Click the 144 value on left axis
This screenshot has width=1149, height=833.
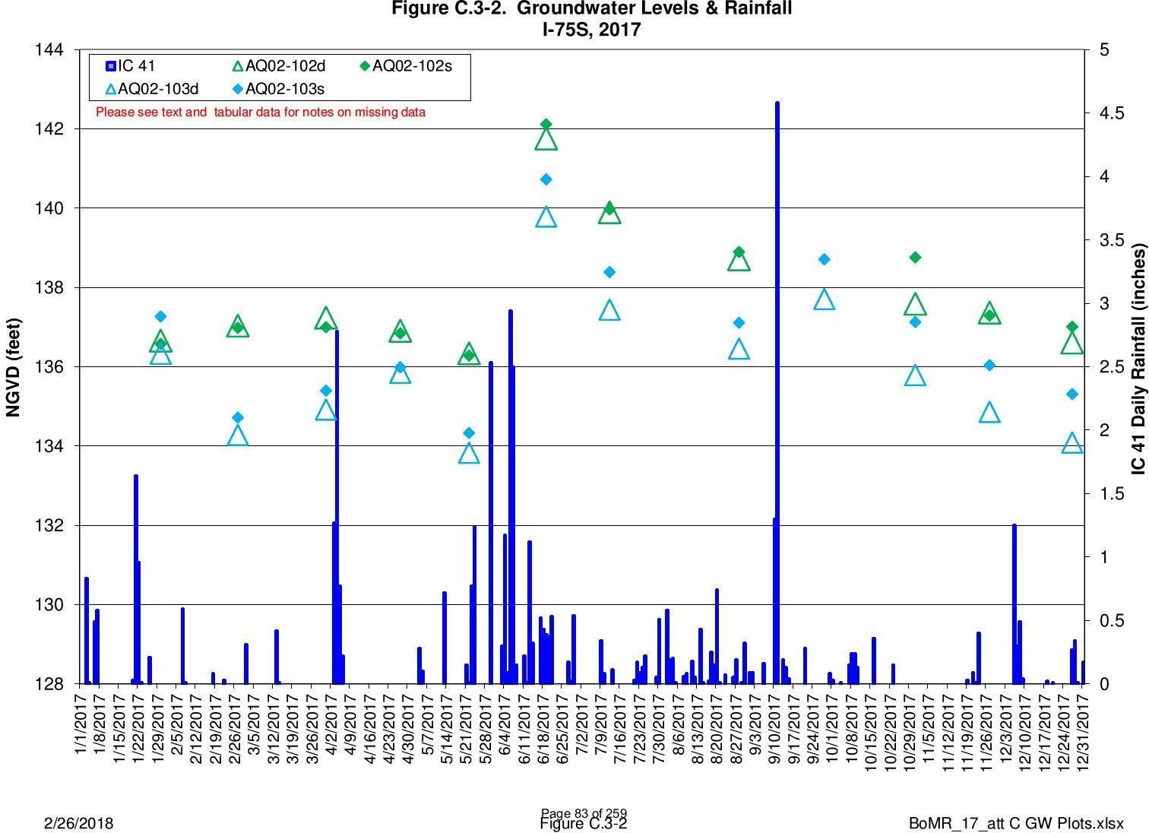(x=49, y=50)
